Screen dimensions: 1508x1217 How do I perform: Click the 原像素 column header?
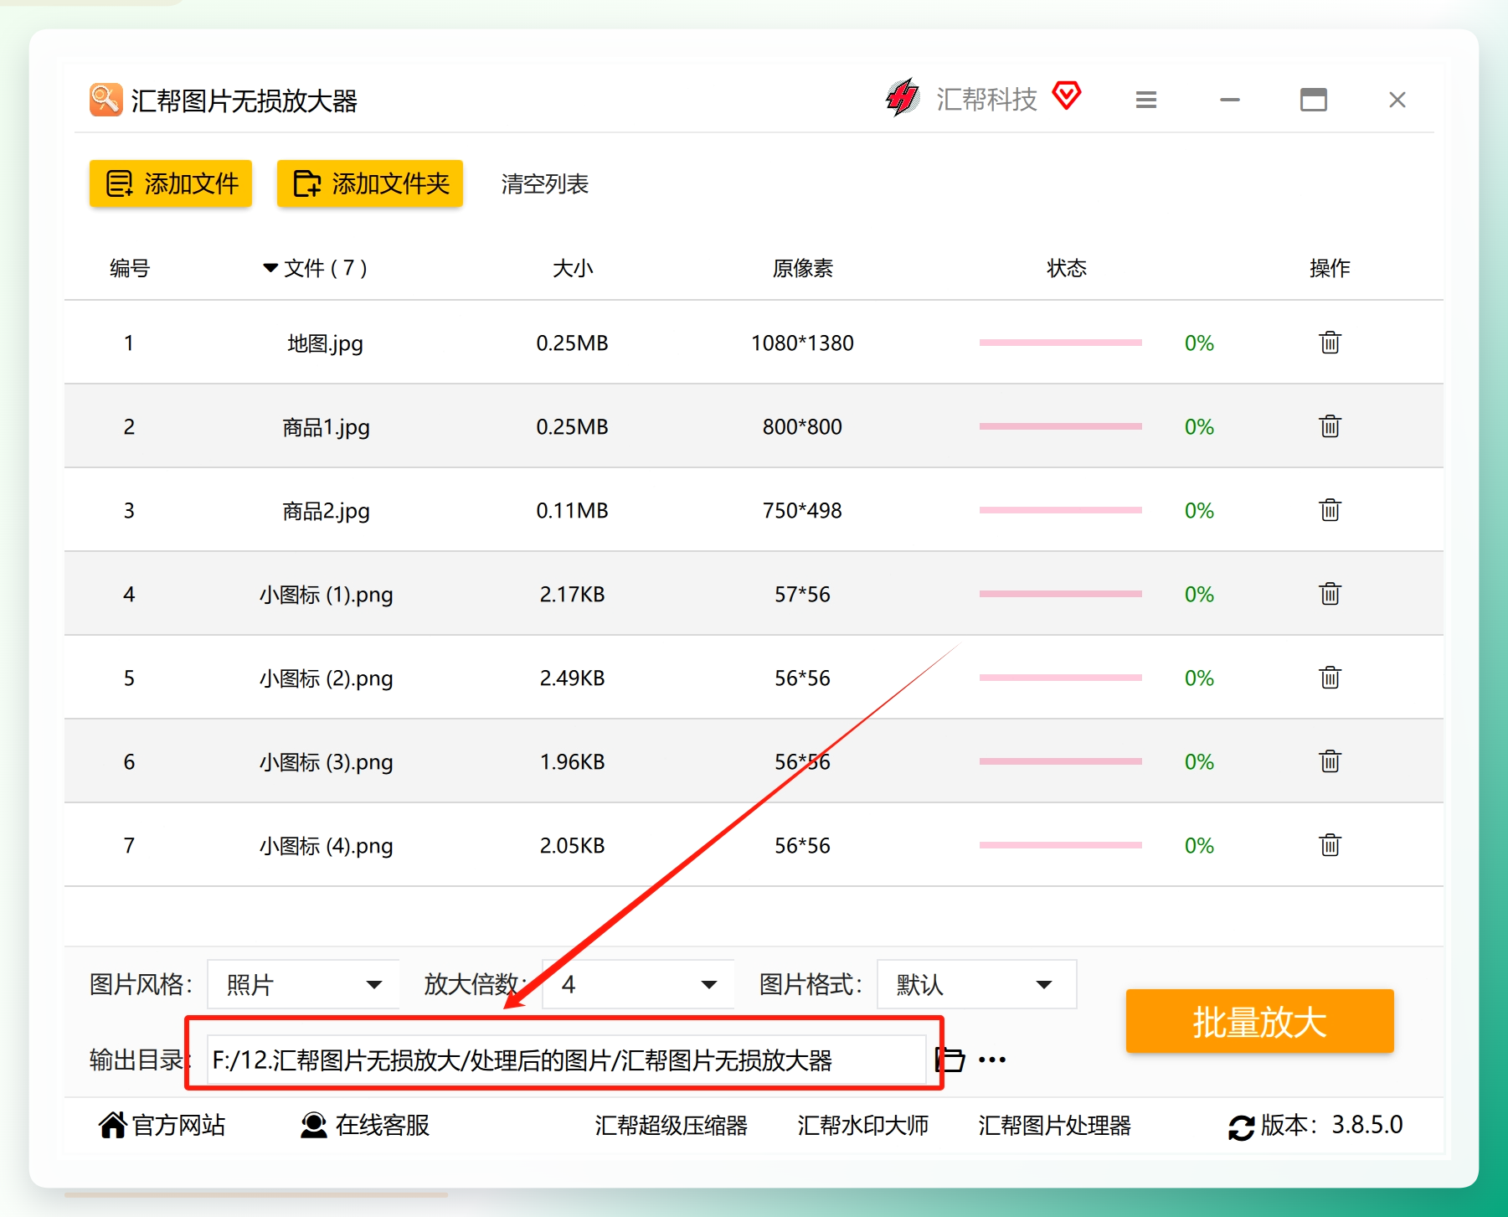tap(802, 268)
